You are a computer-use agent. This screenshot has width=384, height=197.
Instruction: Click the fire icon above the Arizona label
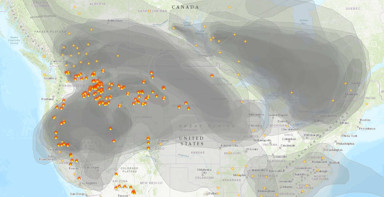click(x=116, y=174)
